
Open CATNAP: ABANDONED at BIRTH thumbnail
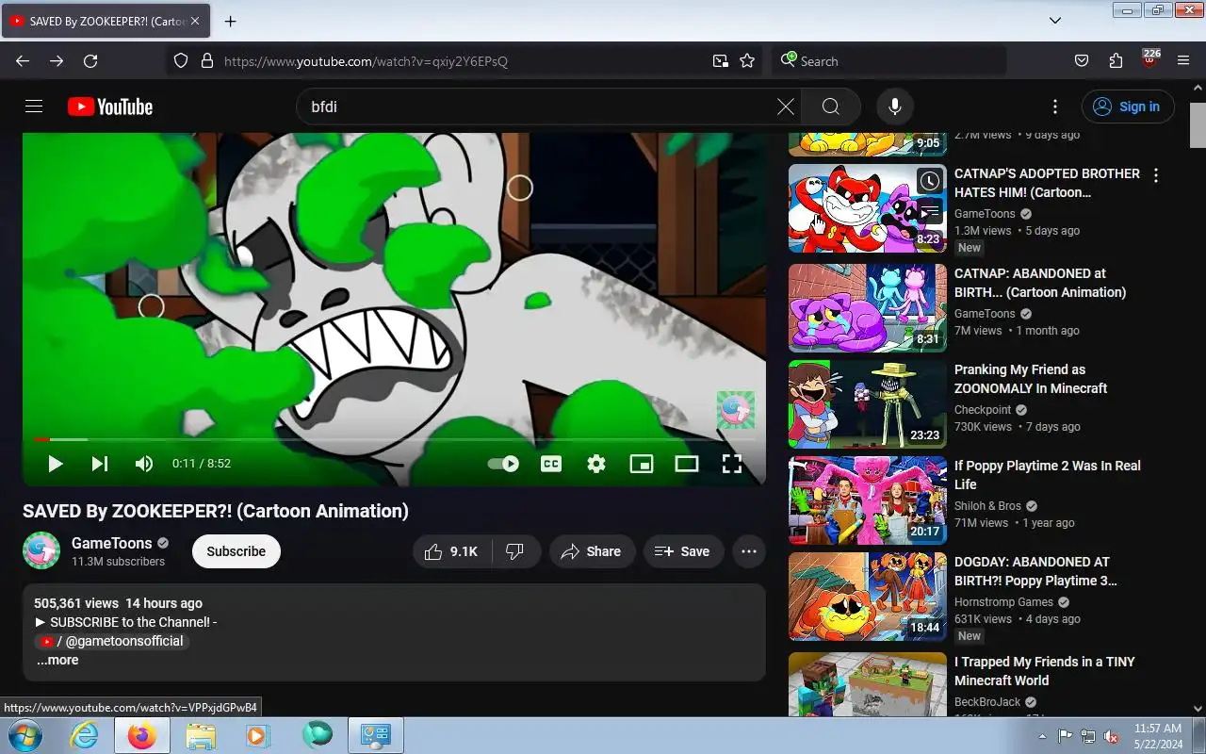pos(868,308)
